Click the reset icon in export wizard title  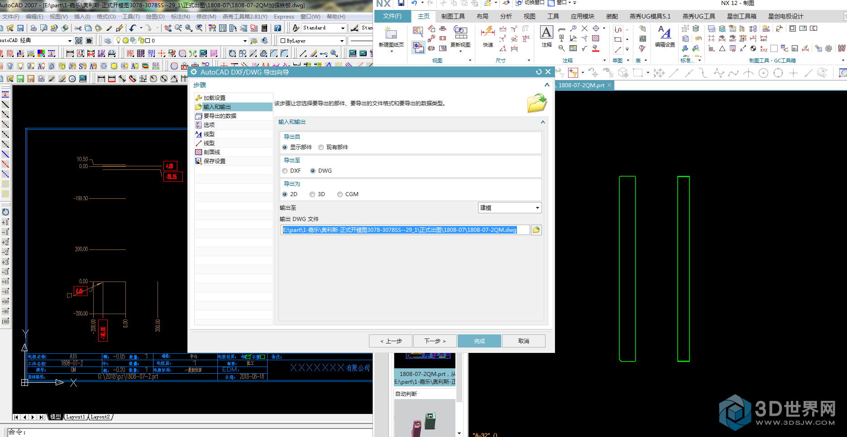pos(539,72)
